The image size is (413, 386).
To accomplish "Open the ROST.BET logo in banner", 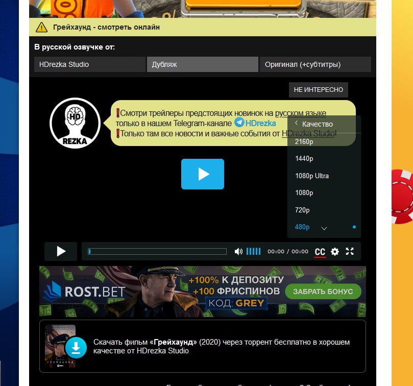I will [x=84, y=292].
